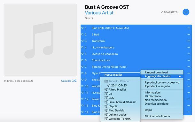Open more options for Blue Knife track 1

click(188, 28)
